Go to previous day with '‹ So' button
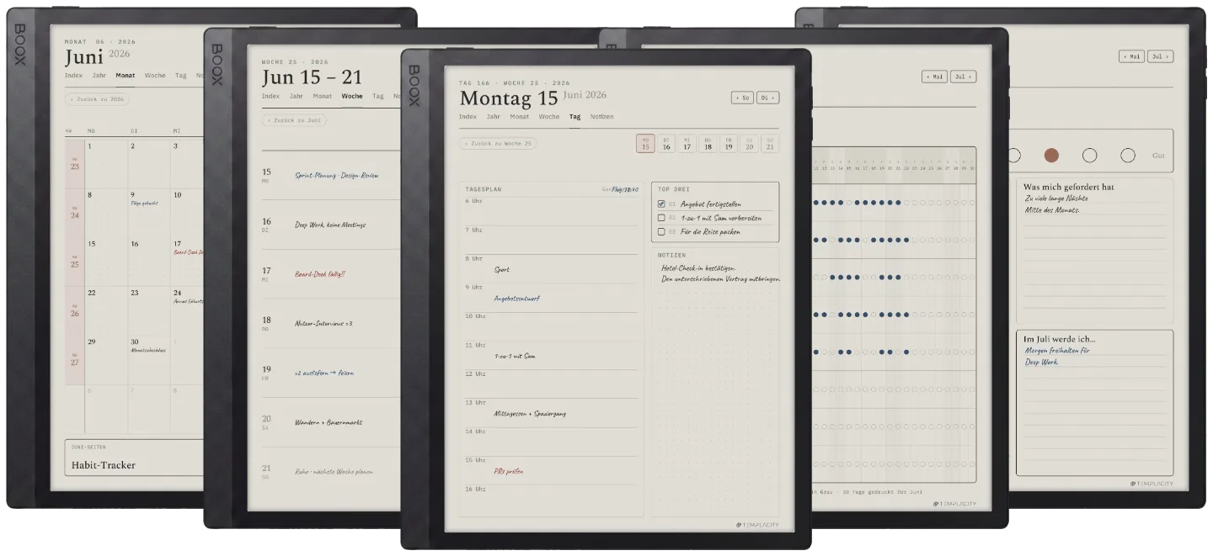Image resolution: width=1213 pixels, height=556 pixels. [x=742, y=98]
